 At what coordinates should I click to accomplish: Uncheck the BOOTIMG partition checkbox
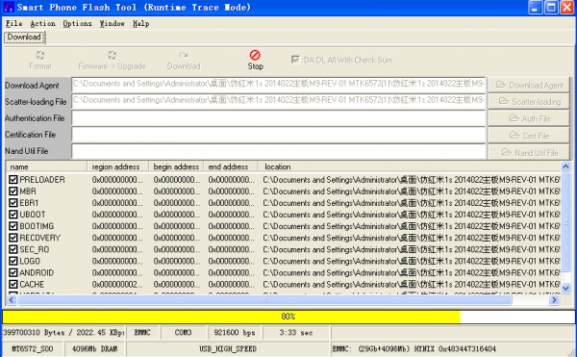13,226
